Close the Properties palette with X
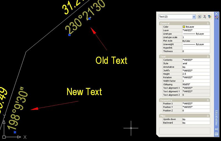 (216, 14)
